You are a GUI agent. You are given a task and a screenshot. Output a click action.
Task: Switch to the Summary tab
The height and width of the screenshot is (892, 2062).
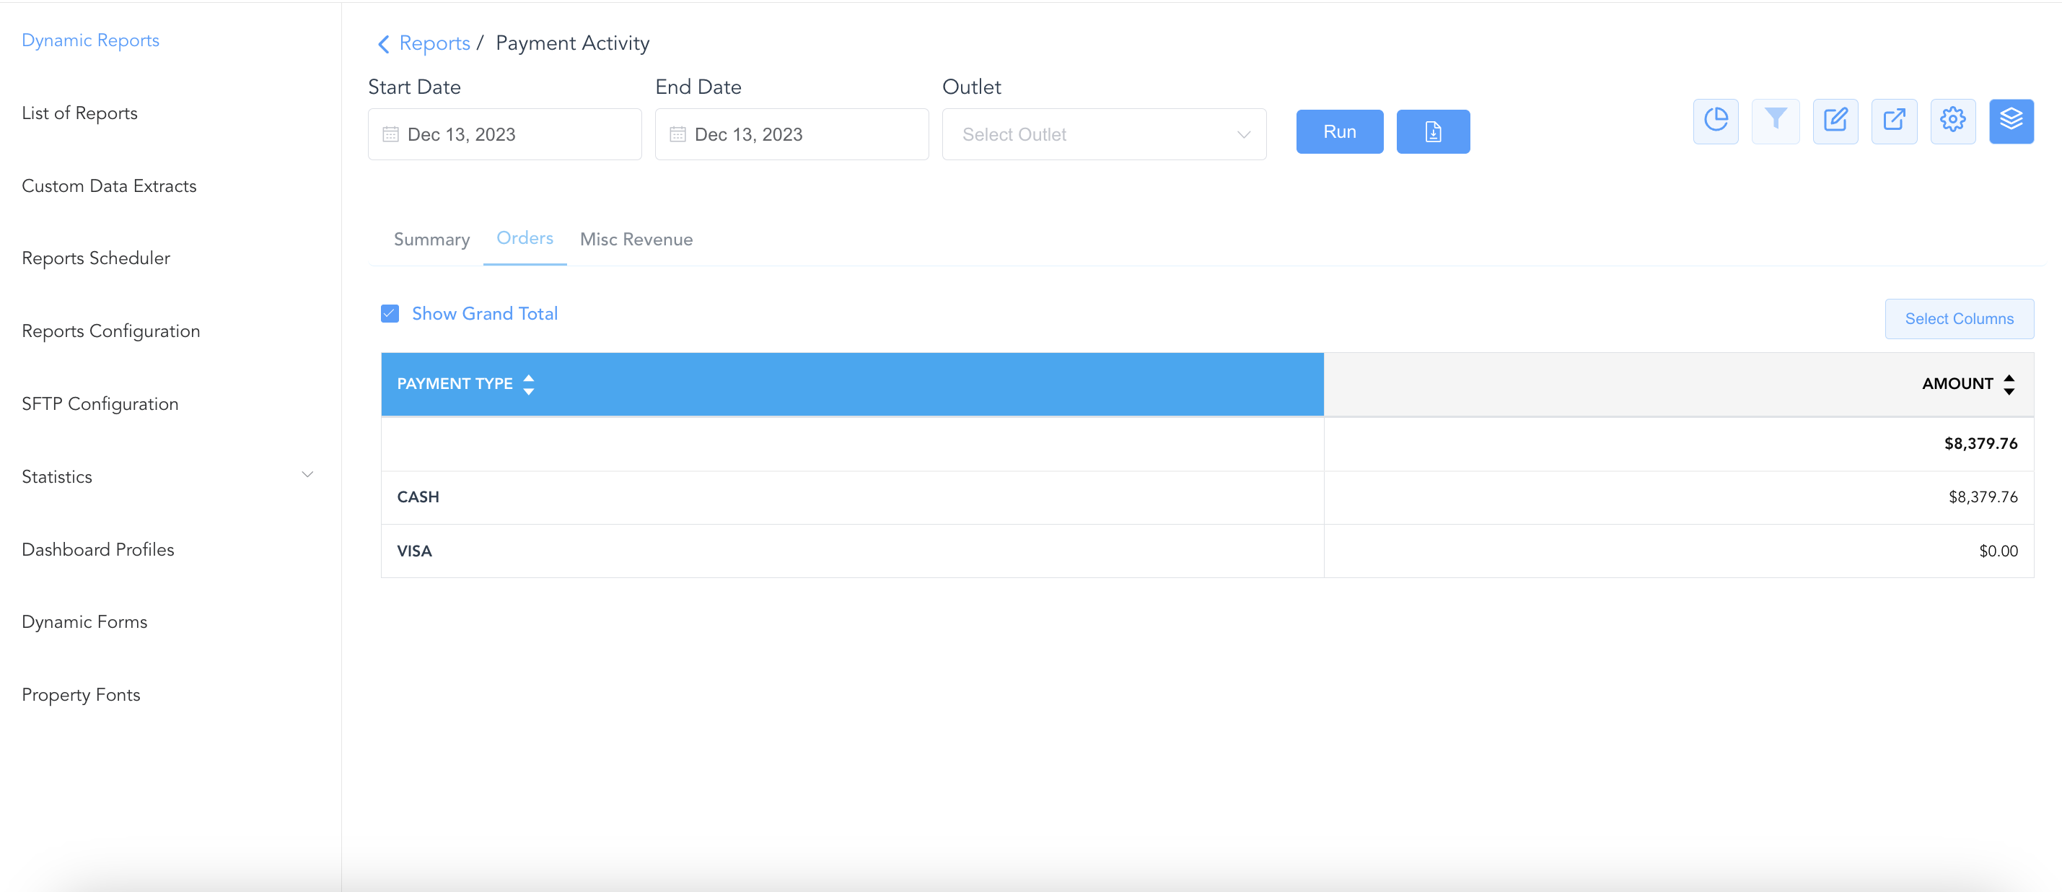coord(431,240)
